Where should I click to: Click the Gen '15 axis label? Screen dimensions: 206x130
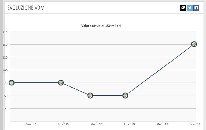(31, 124)
